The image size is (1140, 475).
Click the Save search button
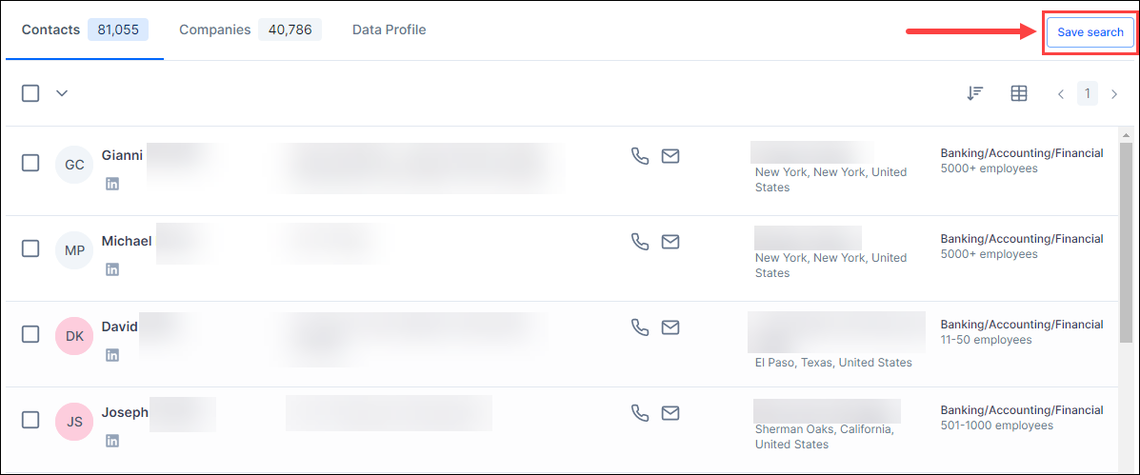point(1090,32)
